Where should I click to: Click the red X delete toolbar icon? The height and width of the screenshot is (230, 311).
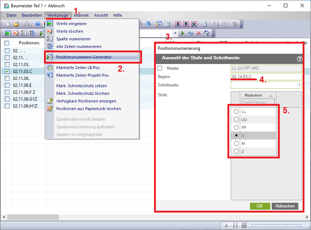point(198,33)
